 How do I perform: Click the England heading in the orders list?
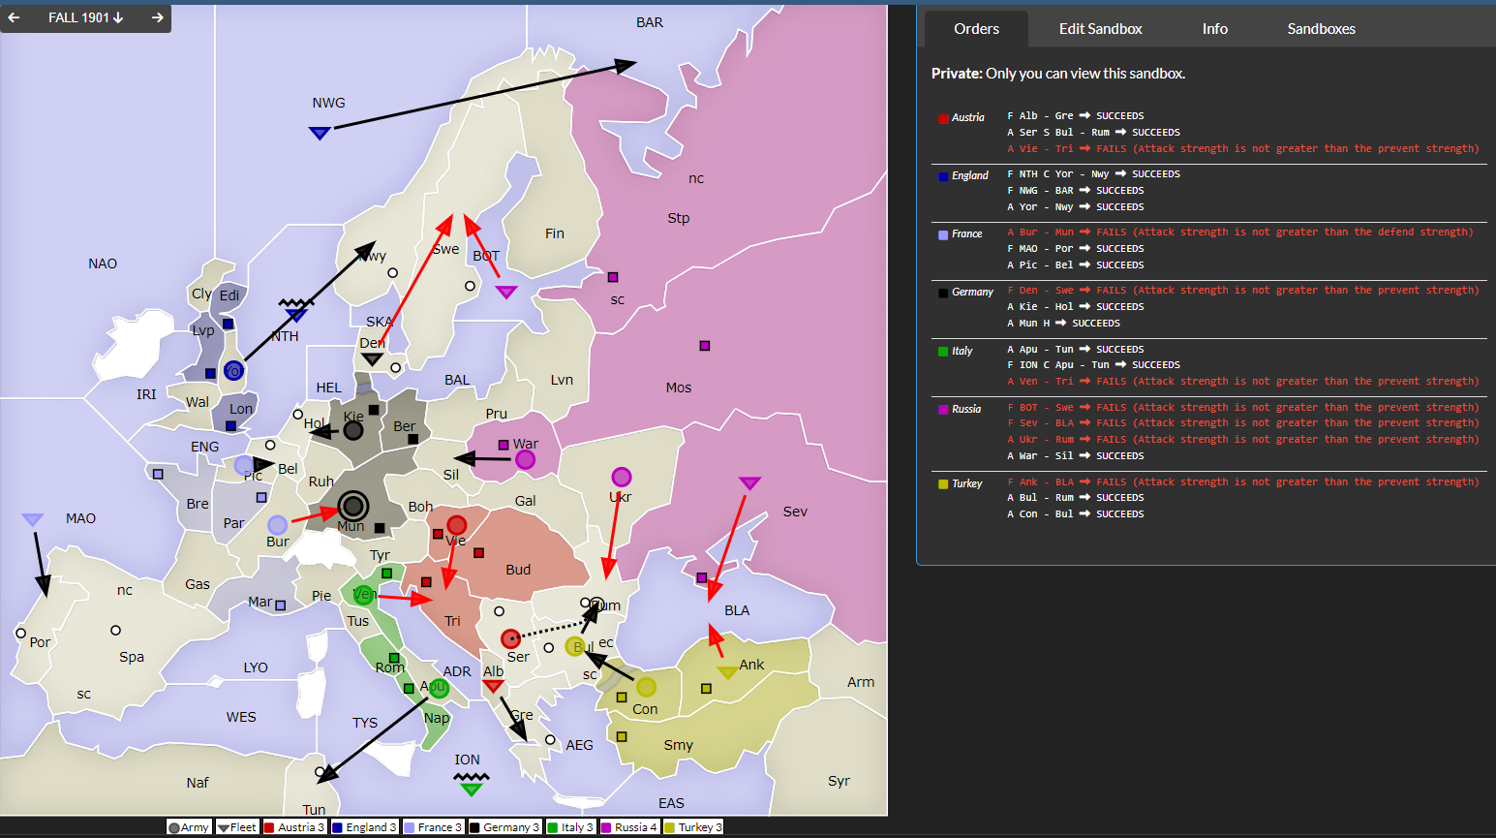[x=969, y=175]
